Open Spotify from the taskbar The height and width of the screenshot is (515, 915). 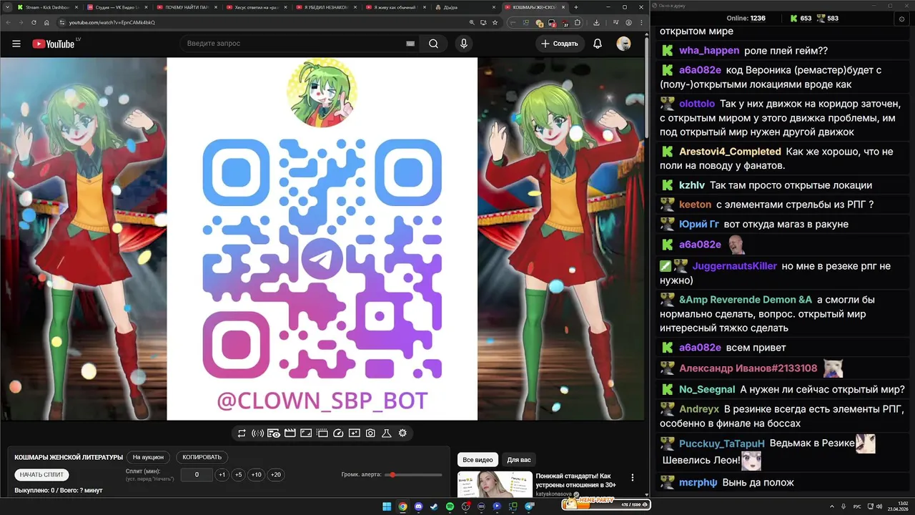coord(450,506)
